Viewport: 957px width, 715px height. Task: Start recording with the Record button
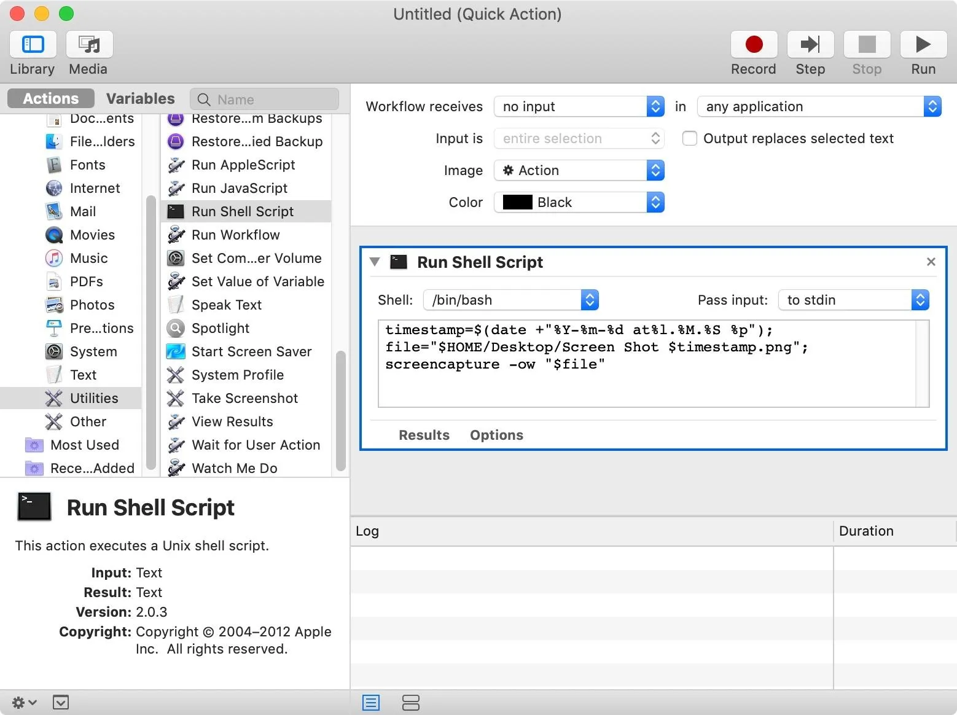click(x=754, y=44)
